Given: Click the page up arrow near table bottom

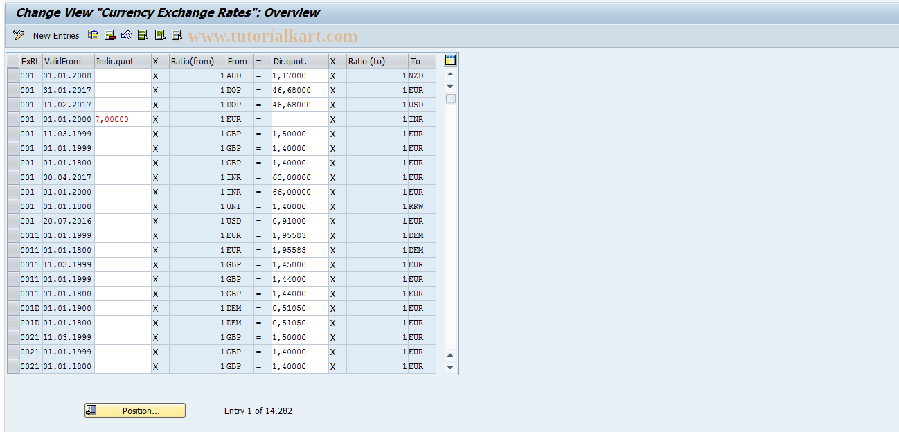Looking at the screenshot, I should [450, 355].
